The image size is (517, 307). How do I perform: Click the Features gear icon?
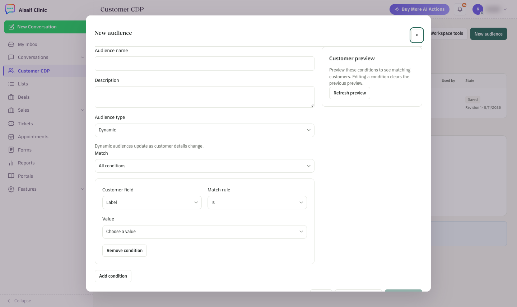click(11, 189)
